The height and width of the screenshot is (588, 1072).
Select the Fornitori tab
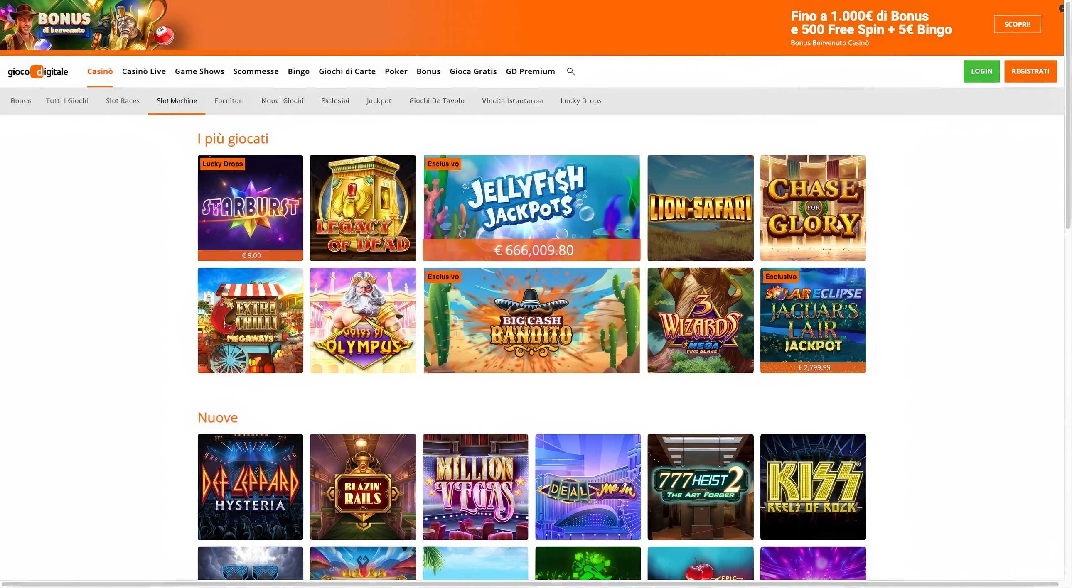(229, 100)
